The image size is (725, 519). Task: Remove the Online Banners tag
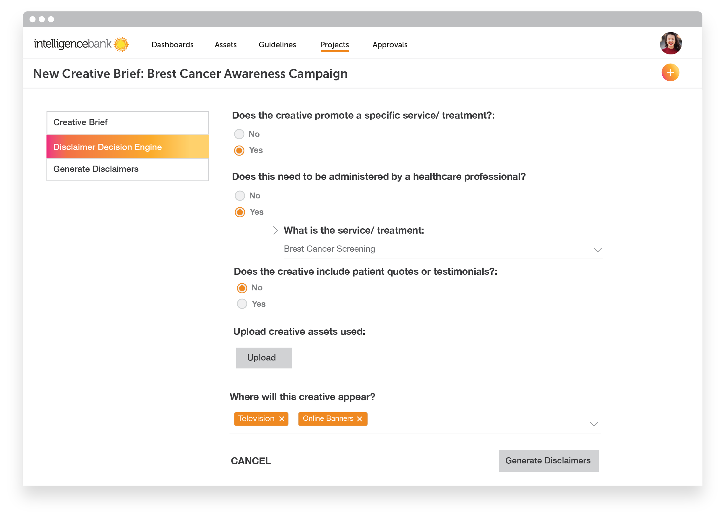(x=359, y=419)
